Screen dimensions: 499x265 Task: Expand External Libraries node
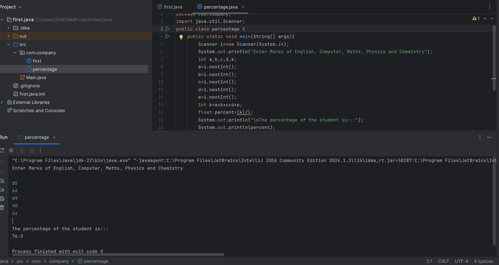click(x=2, y=102)
